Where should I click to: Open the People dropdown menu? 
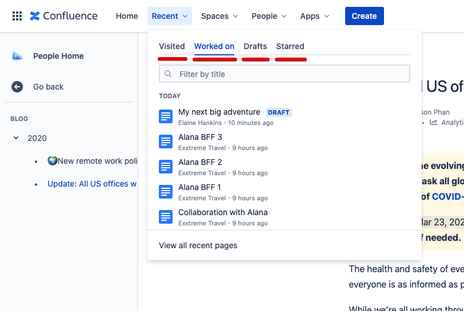click(x=269, y=16)
